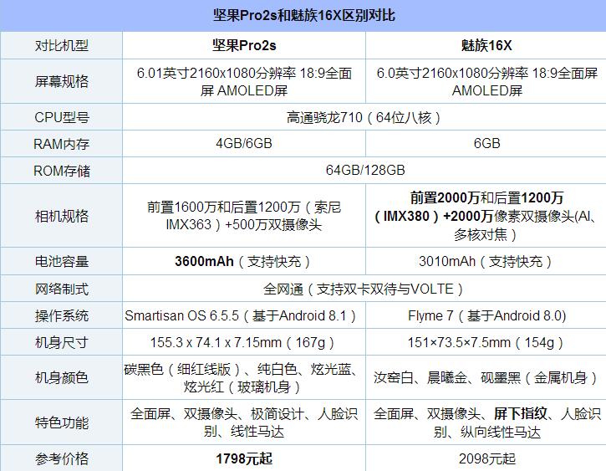This screenshot has width=606, height=471.
Task: Click the 2098元起 price cell
Action: 486,458
